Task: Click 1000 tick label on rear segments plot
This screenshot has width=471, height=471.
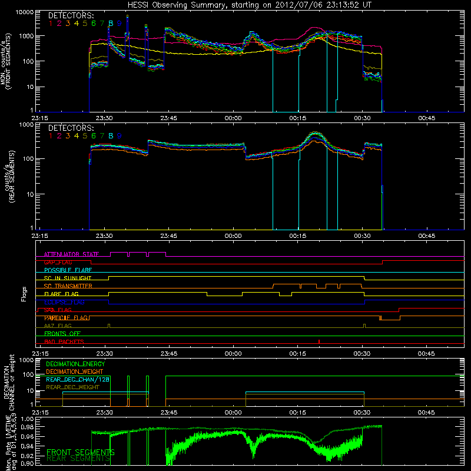Action: [26, 124]
